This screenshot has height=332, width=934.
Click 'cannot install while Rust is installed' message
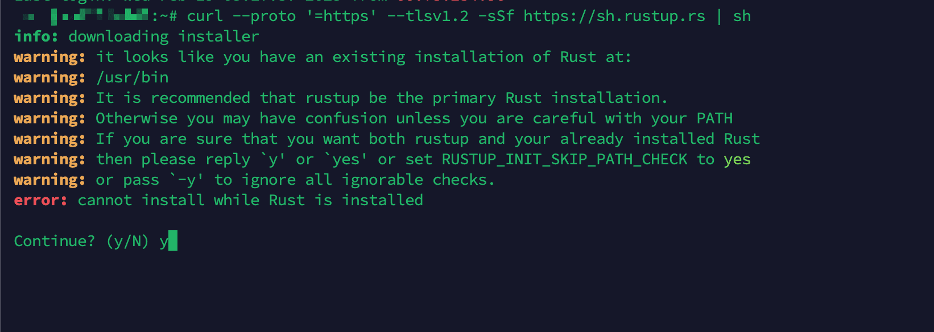coord(250,200)
